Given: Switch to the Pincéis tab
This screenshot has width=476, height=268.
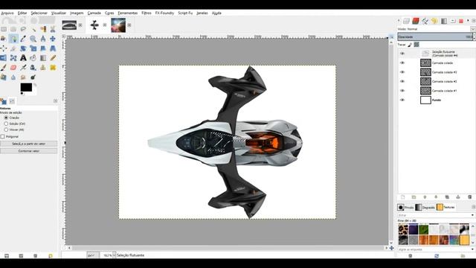Looking at the screenshot, I should pos(405,207).
